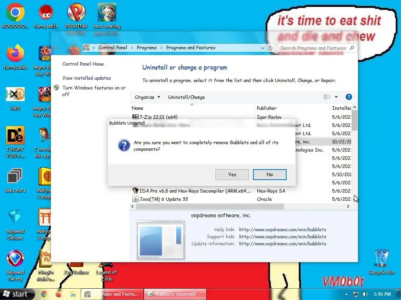Launch Bejeweled Deluxe from the desktop
The height and width of the screenshot is (300, 401).
pyautogui.click(x=15, y=225)
